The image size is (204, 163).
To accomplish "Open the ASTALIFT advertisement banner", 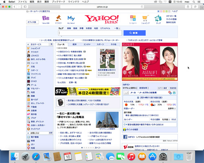I will click(x=150, y=62).
